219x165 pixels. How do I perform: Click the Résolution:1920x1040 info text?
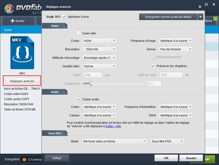point(19,104)
